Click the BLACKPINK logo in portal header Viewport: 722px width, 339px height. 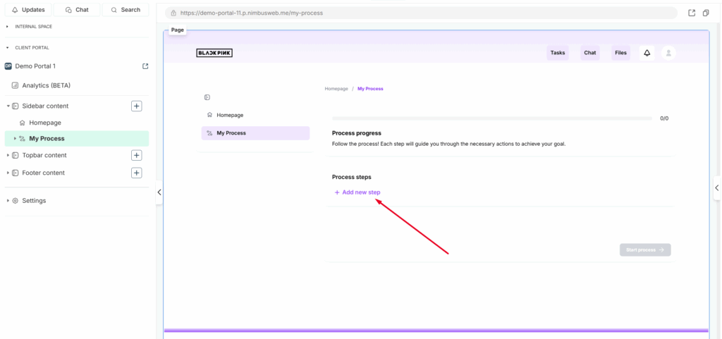pyautogui.click(x=214, y=53)
